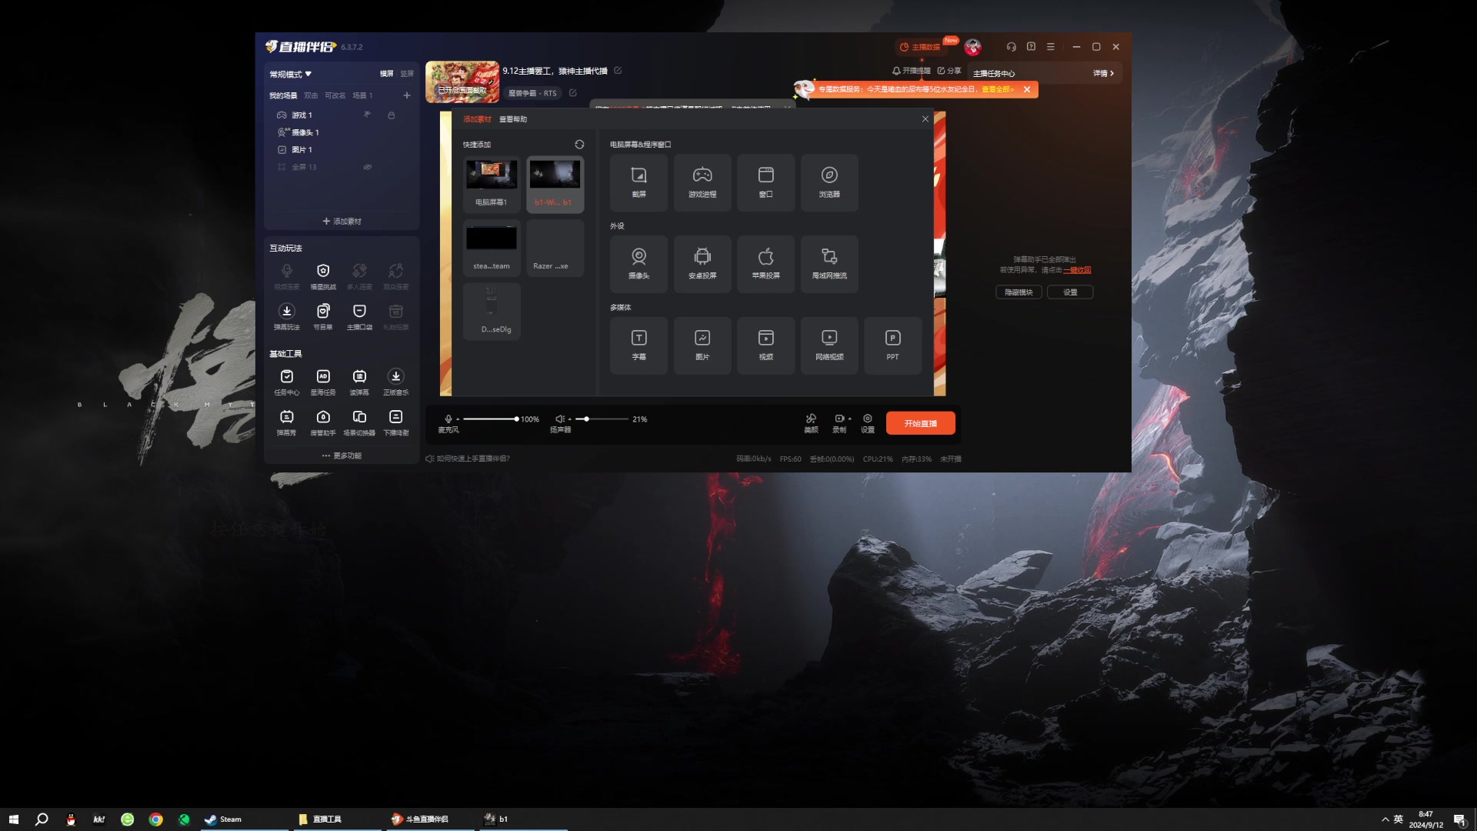Open 设置 settings next to record button
1477x831 pixels.
coord(868,423)
